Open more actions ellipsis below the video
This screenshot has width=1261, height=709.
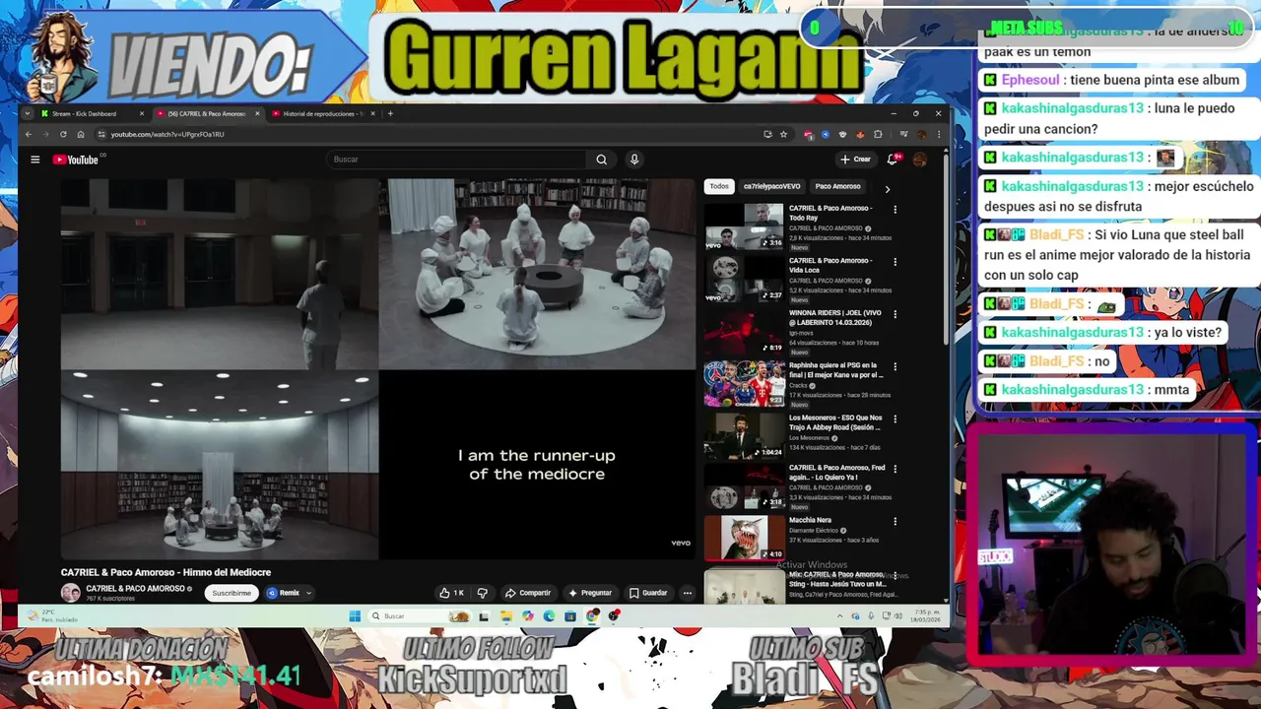click(x=687, y=593)
